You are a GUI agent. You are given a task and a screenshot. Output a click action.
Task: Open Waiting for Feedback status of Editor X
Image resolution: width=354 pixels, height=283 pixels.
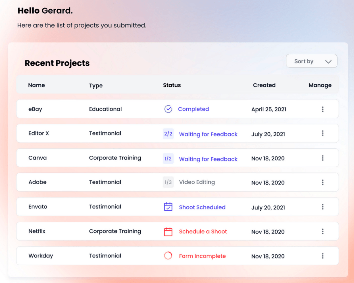tap(208, 134)
